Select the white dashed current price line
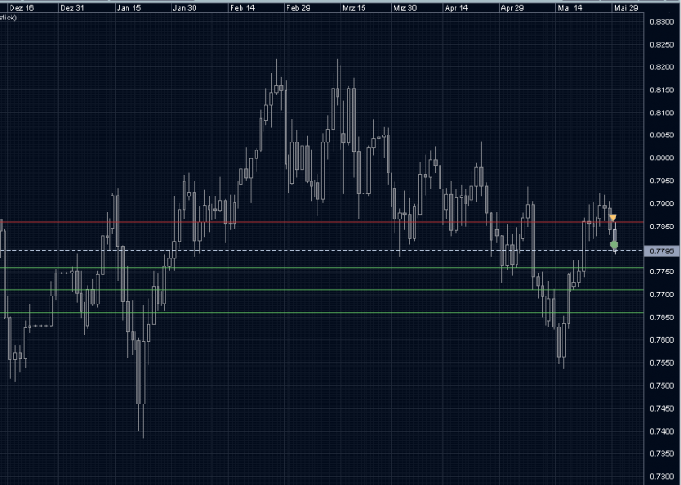Image resolution: width=681 pixels, height=485 pixels. tap(321, 251)
